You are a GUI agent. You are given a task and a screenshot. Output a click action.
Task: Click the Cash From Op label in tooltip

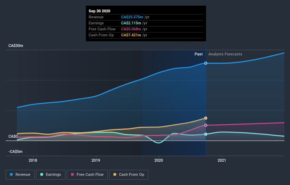pyautogui.click(x=101, y=35)
